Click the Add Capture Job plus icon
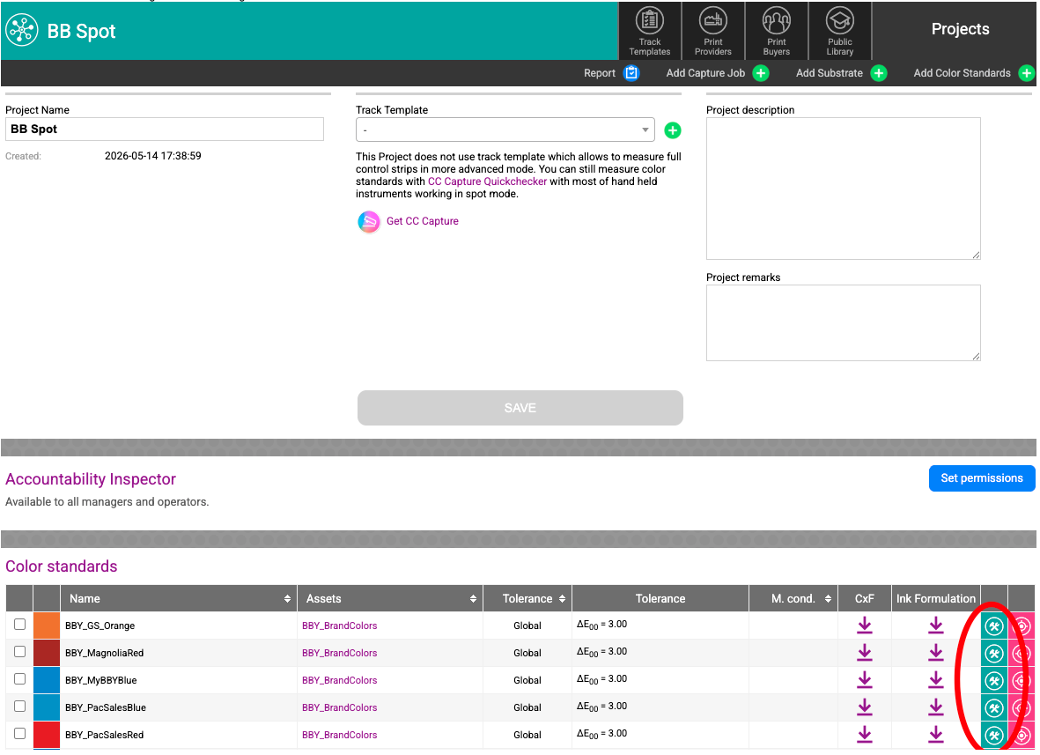 (x=761, y=73)
